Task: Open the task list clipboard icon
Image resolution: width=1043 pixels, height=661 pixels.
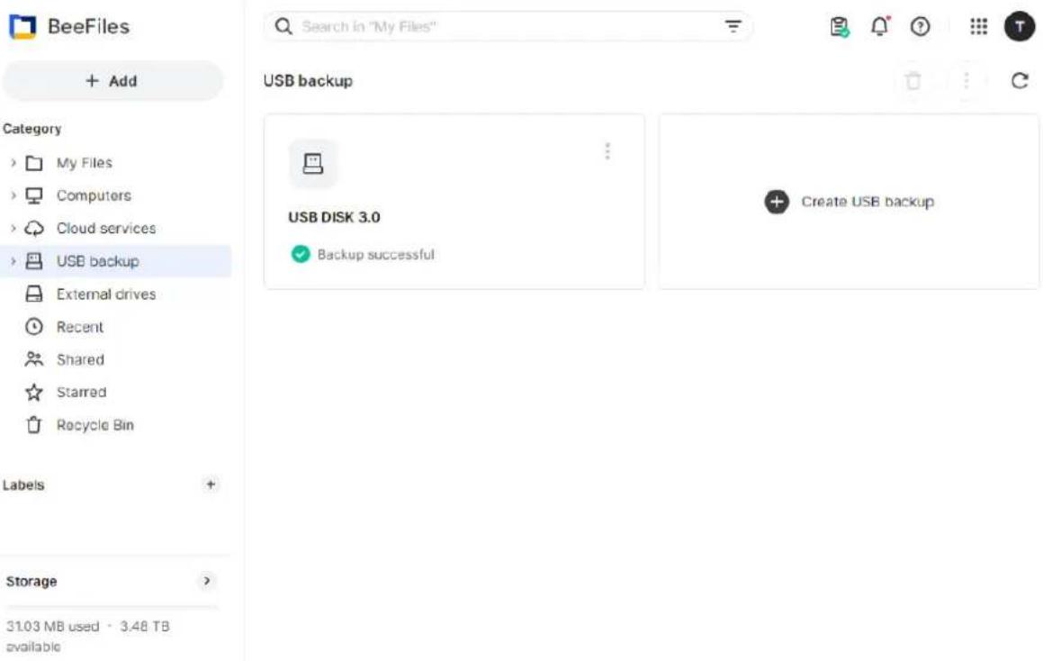Action: pyautogui.click(x=839, y=27)
